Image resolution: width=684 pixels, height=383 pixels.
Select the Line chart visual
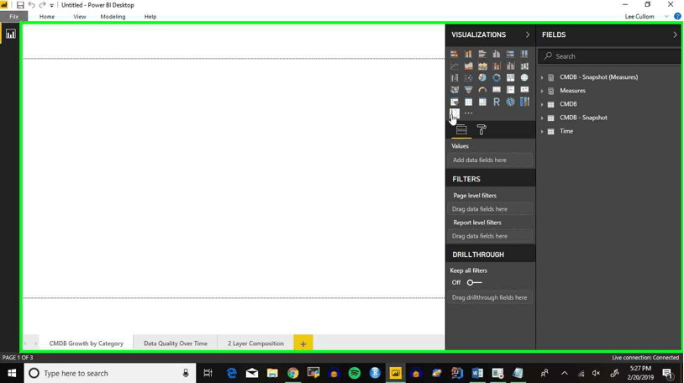tap(454, 66)
